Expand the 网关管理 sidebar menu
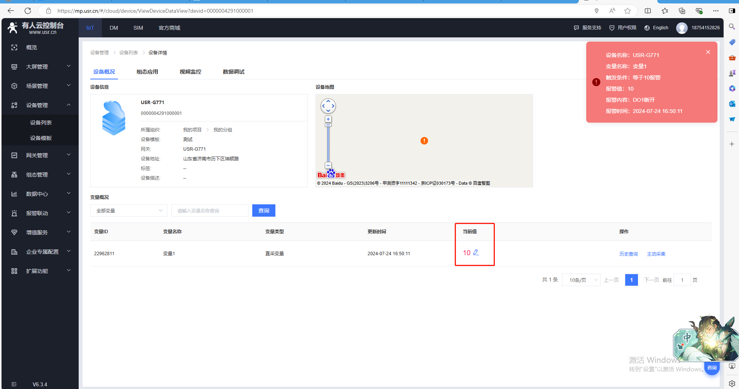The height and width of the screenshot is (389, 739). coord(40,155)
